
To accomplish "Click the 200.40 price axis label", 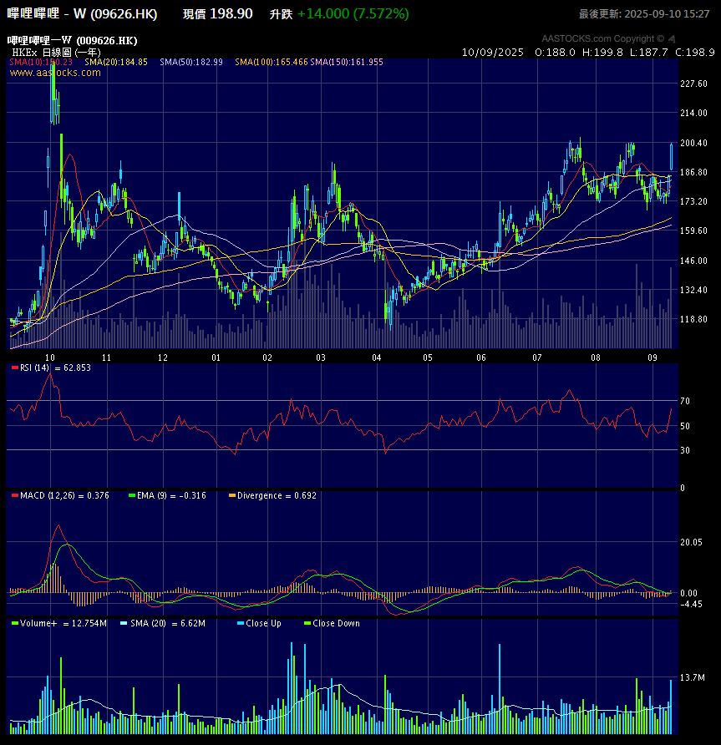I will [694, 143].
